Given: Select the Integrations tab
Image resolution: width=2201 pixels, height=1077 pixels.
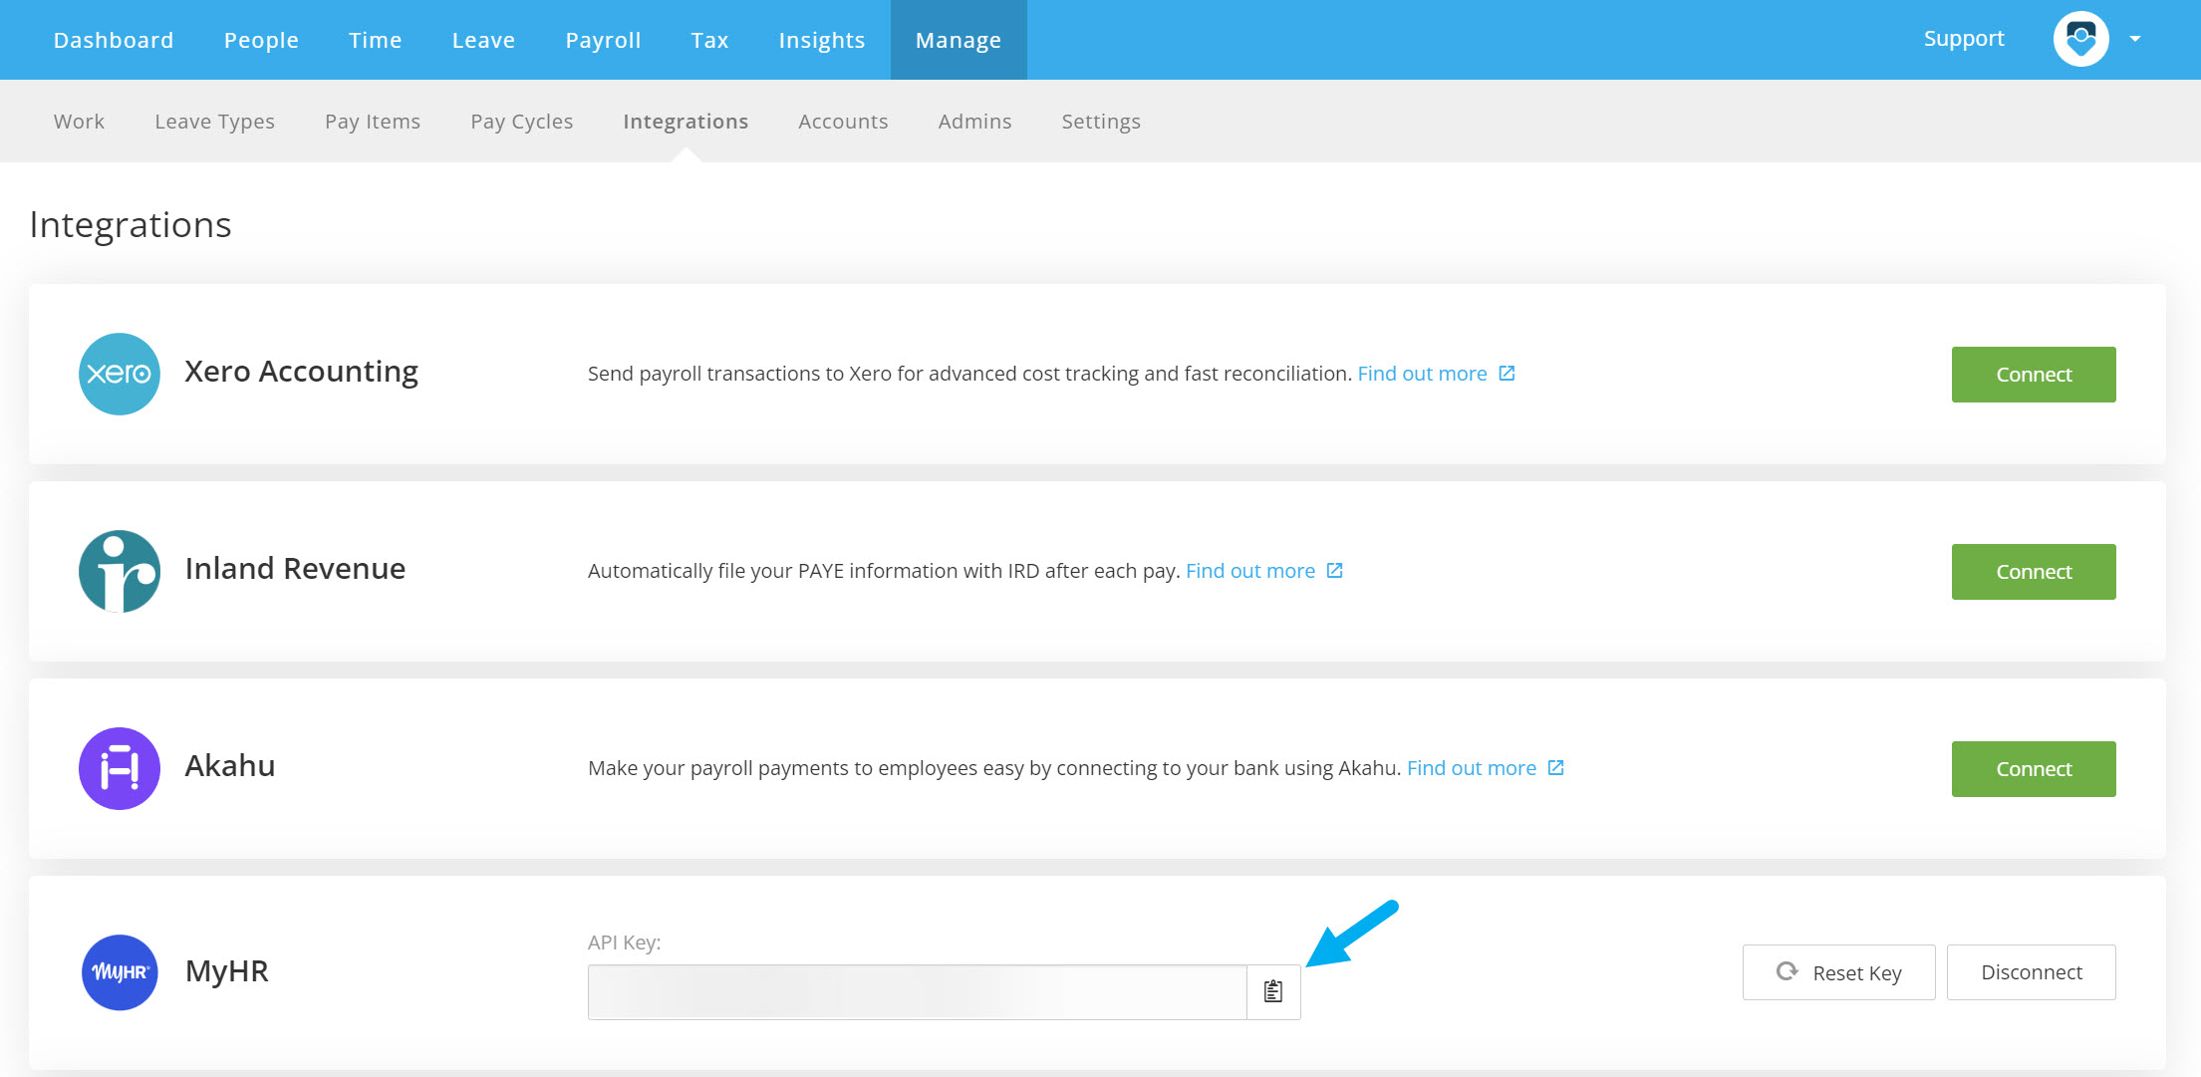Looking at the screenshot, I should [686, 122].
